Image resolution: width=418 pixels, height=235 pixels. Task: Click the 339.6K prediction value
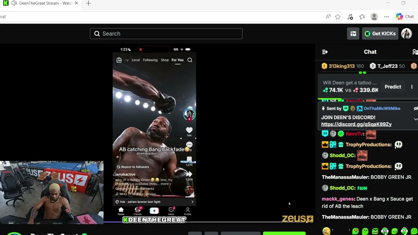click(x=369, y=90)
